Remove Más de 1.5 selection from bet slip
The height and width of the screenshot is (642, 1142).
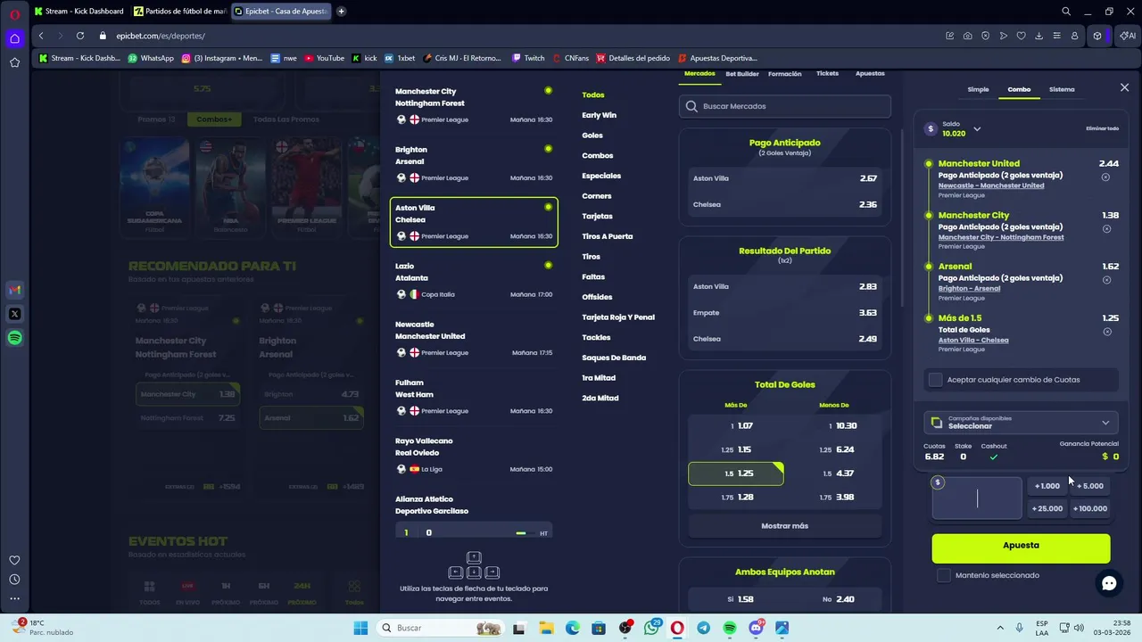pyautogui.click(x=1106, y=332)
